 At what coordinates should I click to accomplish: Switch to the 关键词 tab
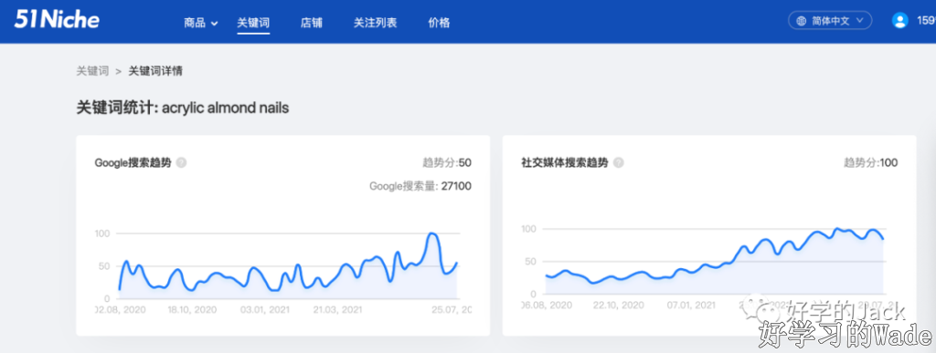(253, 23)
